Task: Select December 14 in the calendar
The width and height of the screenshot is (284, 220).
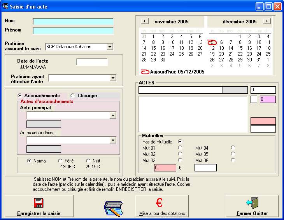Action: [x=231, y=48]
